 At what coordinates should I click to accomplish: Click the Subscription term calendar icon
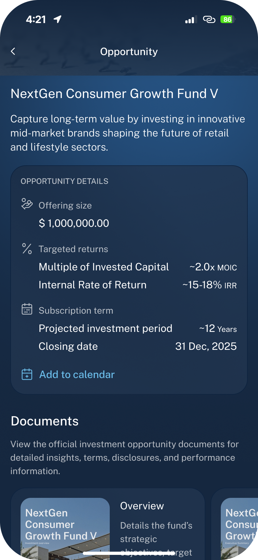[27, 309]
